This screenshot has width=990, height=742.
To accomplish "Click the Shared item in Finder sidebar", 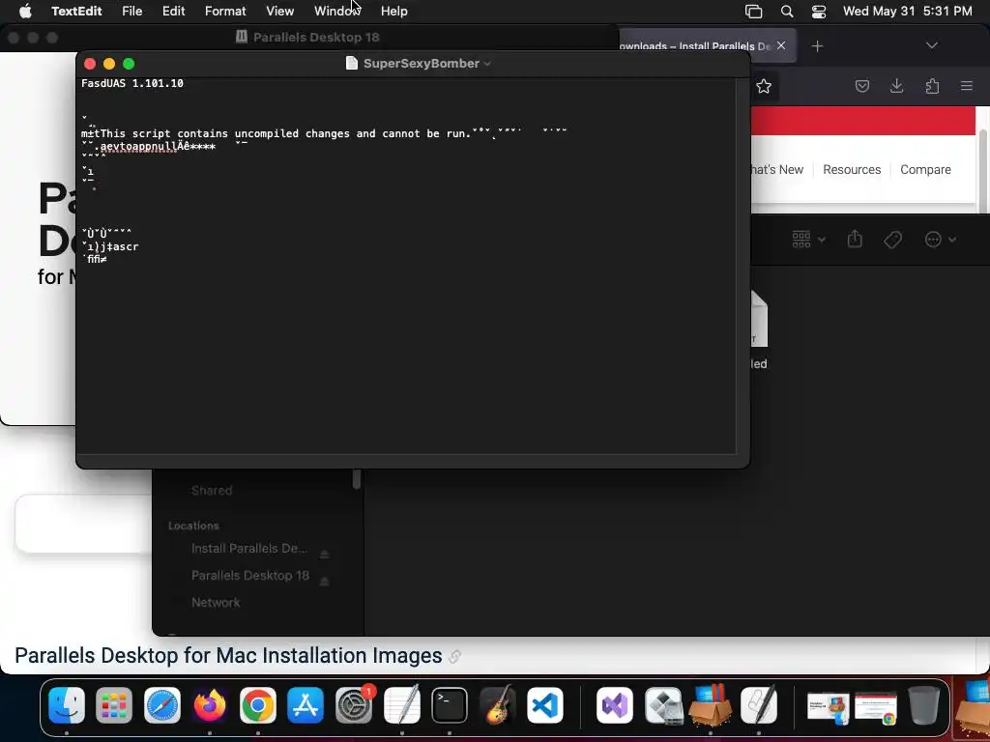I will pos(212,490).
